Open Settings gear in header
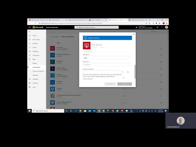The width and height of the screenshot is (196, 147). coord(157,27)
